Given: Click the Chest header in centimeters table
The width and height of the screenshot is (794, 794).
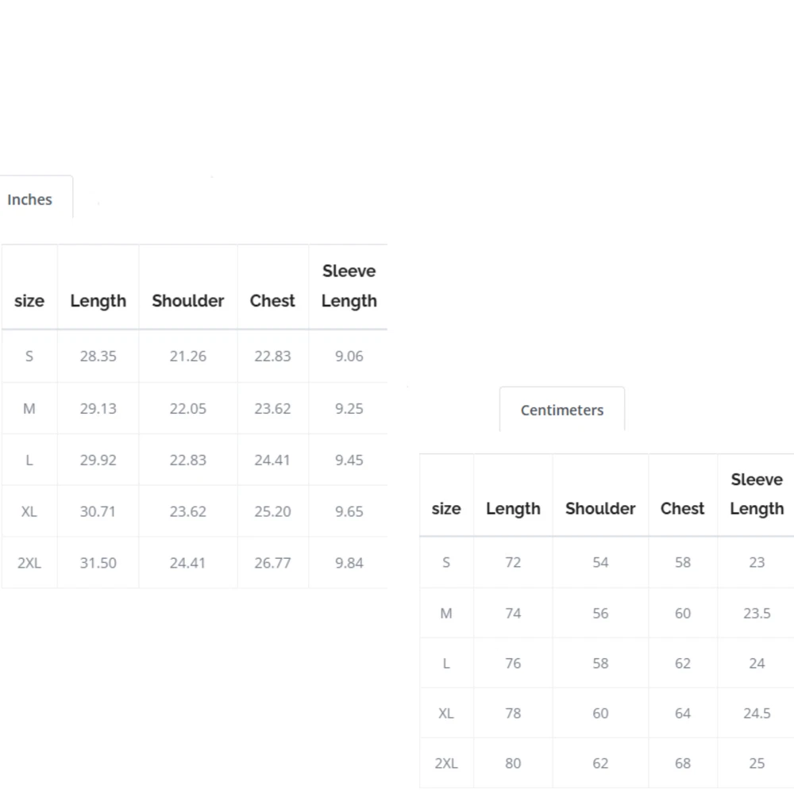Looking at the screenshot, I should click(x=682, y=508).
